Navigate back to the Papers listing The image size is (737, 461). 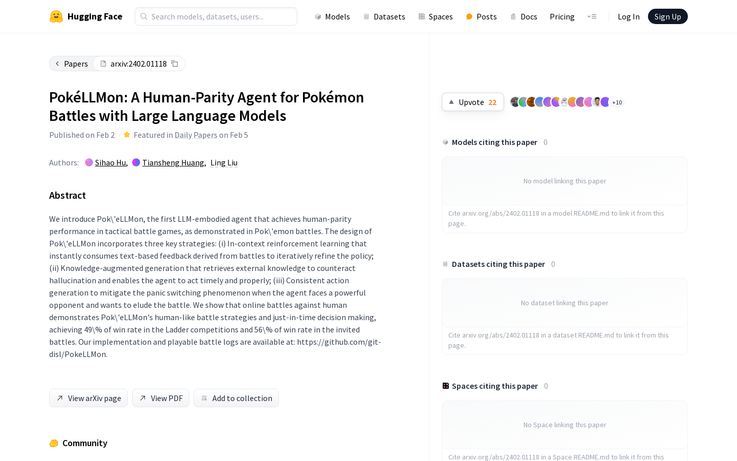[76, 64]
